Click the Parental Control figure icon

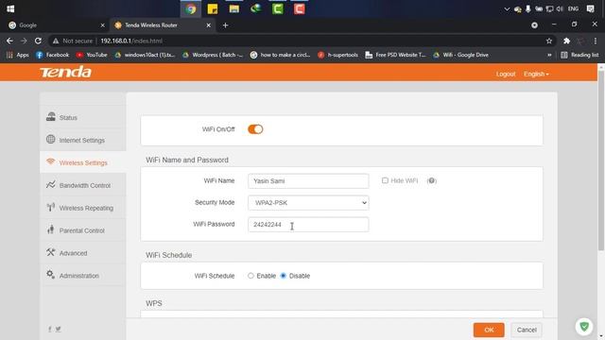point(50,229)
